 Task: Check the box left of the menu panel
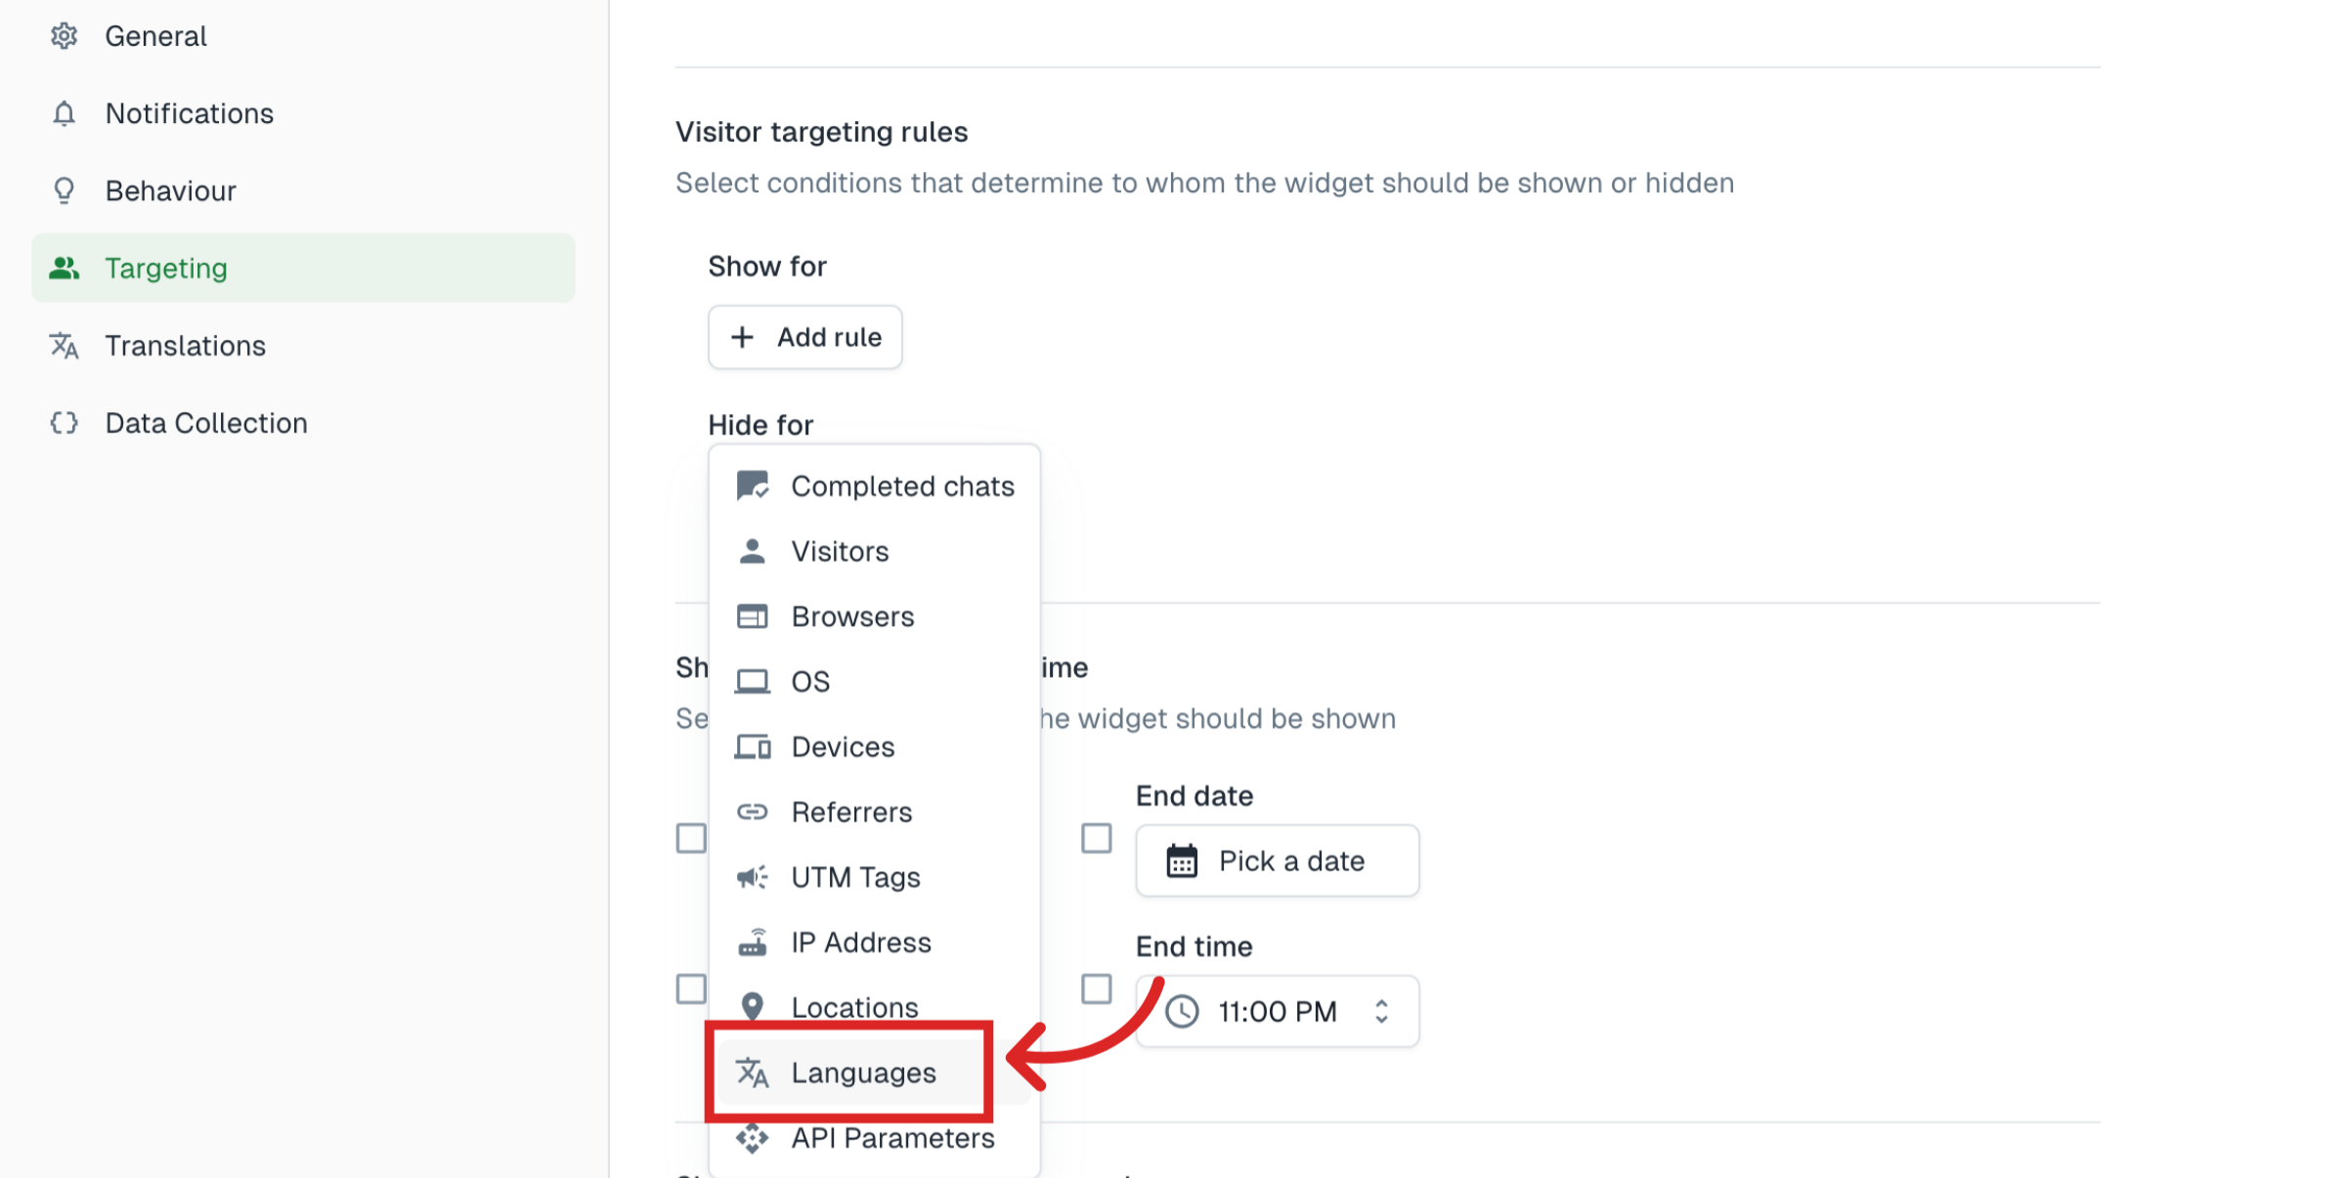click(692, 838)
